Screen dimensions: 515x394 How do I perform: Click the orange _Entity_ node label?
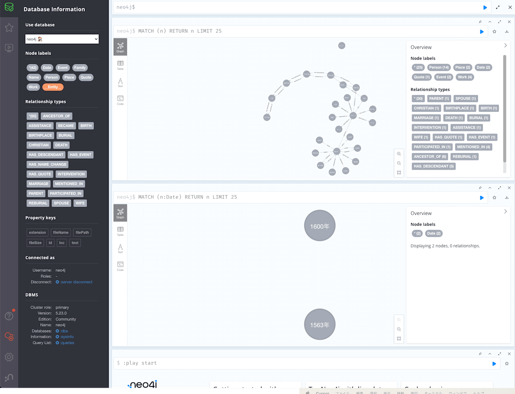[53, 87]
